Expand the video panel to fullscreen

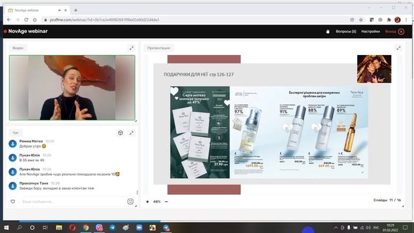tap(131, 48)
